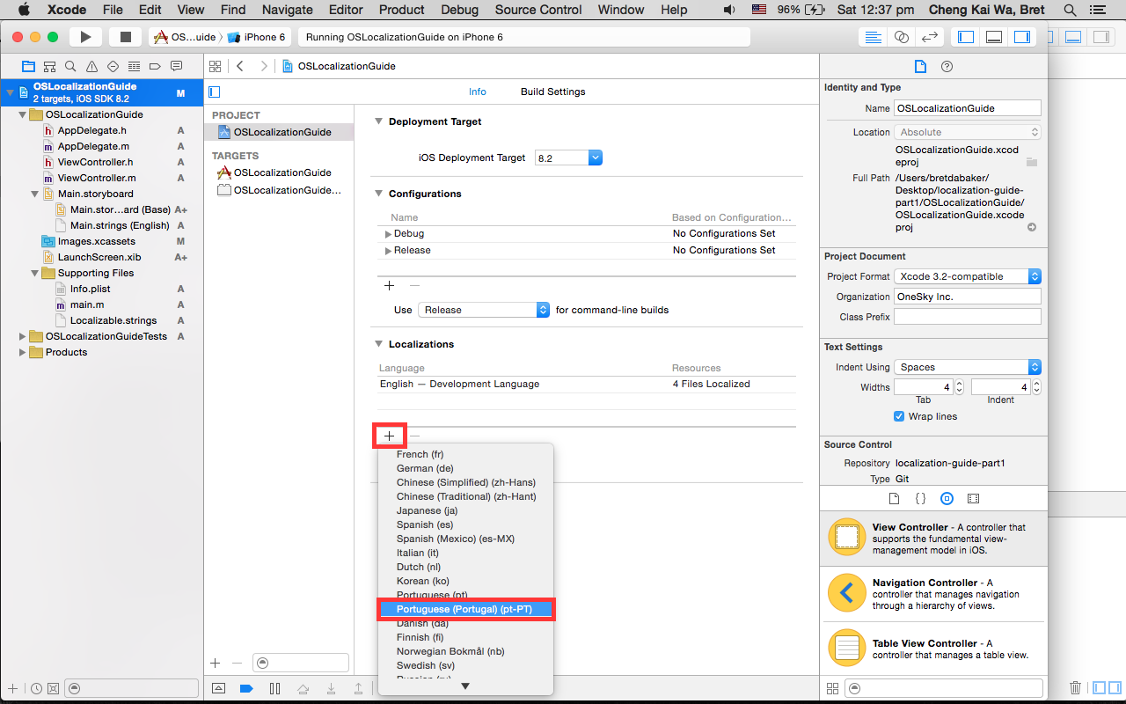Add a localization with plus button
This screenshot has width=1126, height=704.
(x=389, y=436)
